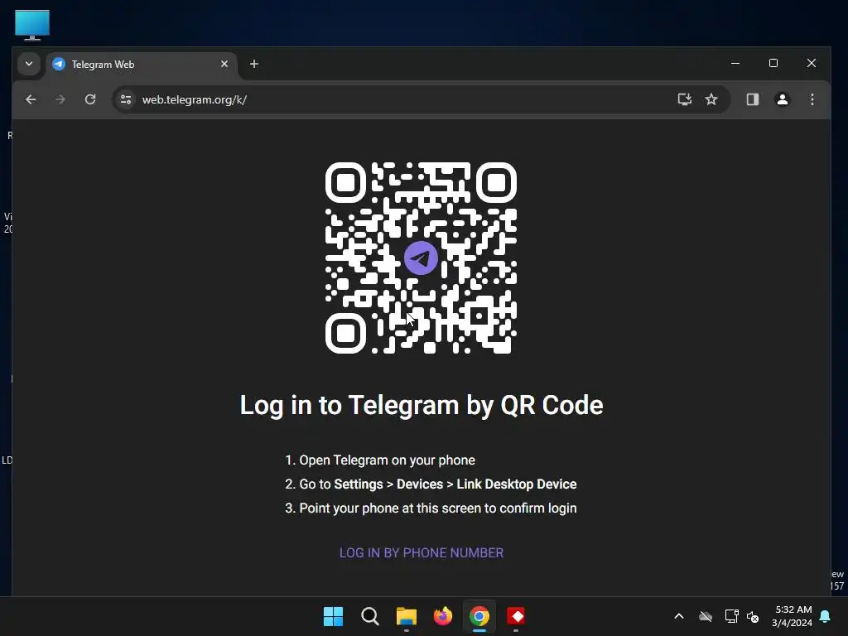The width and height of the screenshot is (848, 636).
Task: Minimize the Chrome window
Action: 735,63
